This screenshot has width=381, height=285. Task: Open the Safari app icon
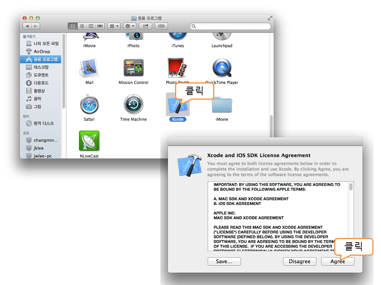[89, 105]
